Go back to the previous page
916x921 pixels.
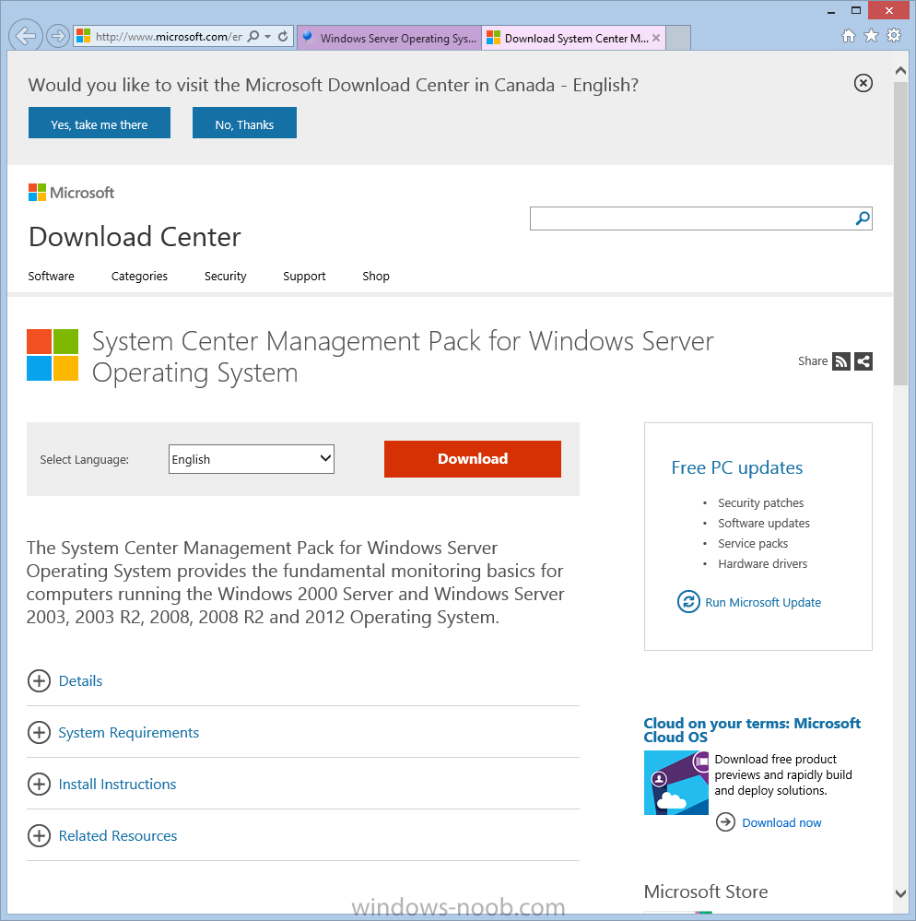click(26, 37)
